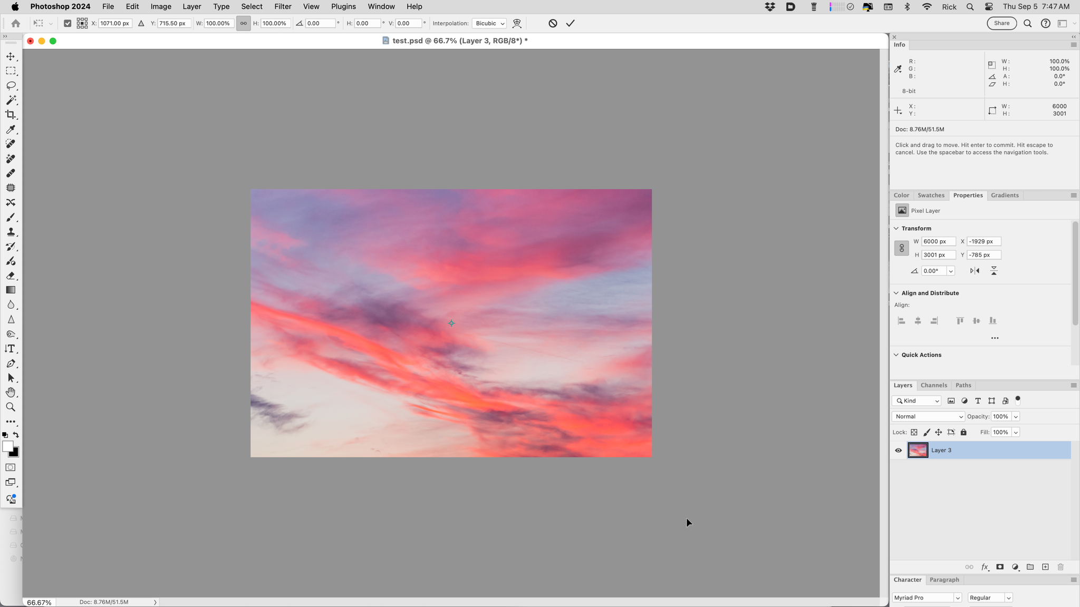Select the Zoom tool

tap(11, 406)
